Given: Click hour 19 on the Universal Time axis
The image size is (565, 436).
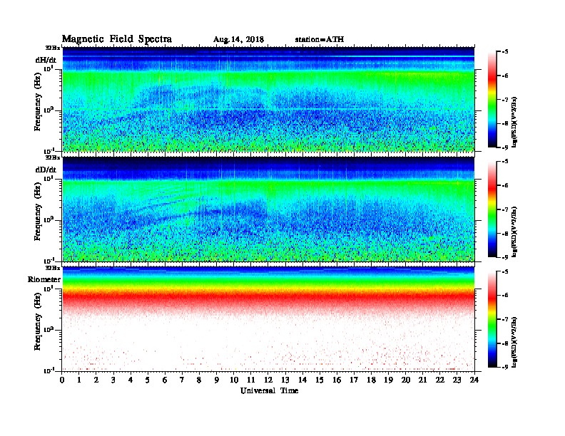Looking at the screenshot, I should (x=388, y=380).
